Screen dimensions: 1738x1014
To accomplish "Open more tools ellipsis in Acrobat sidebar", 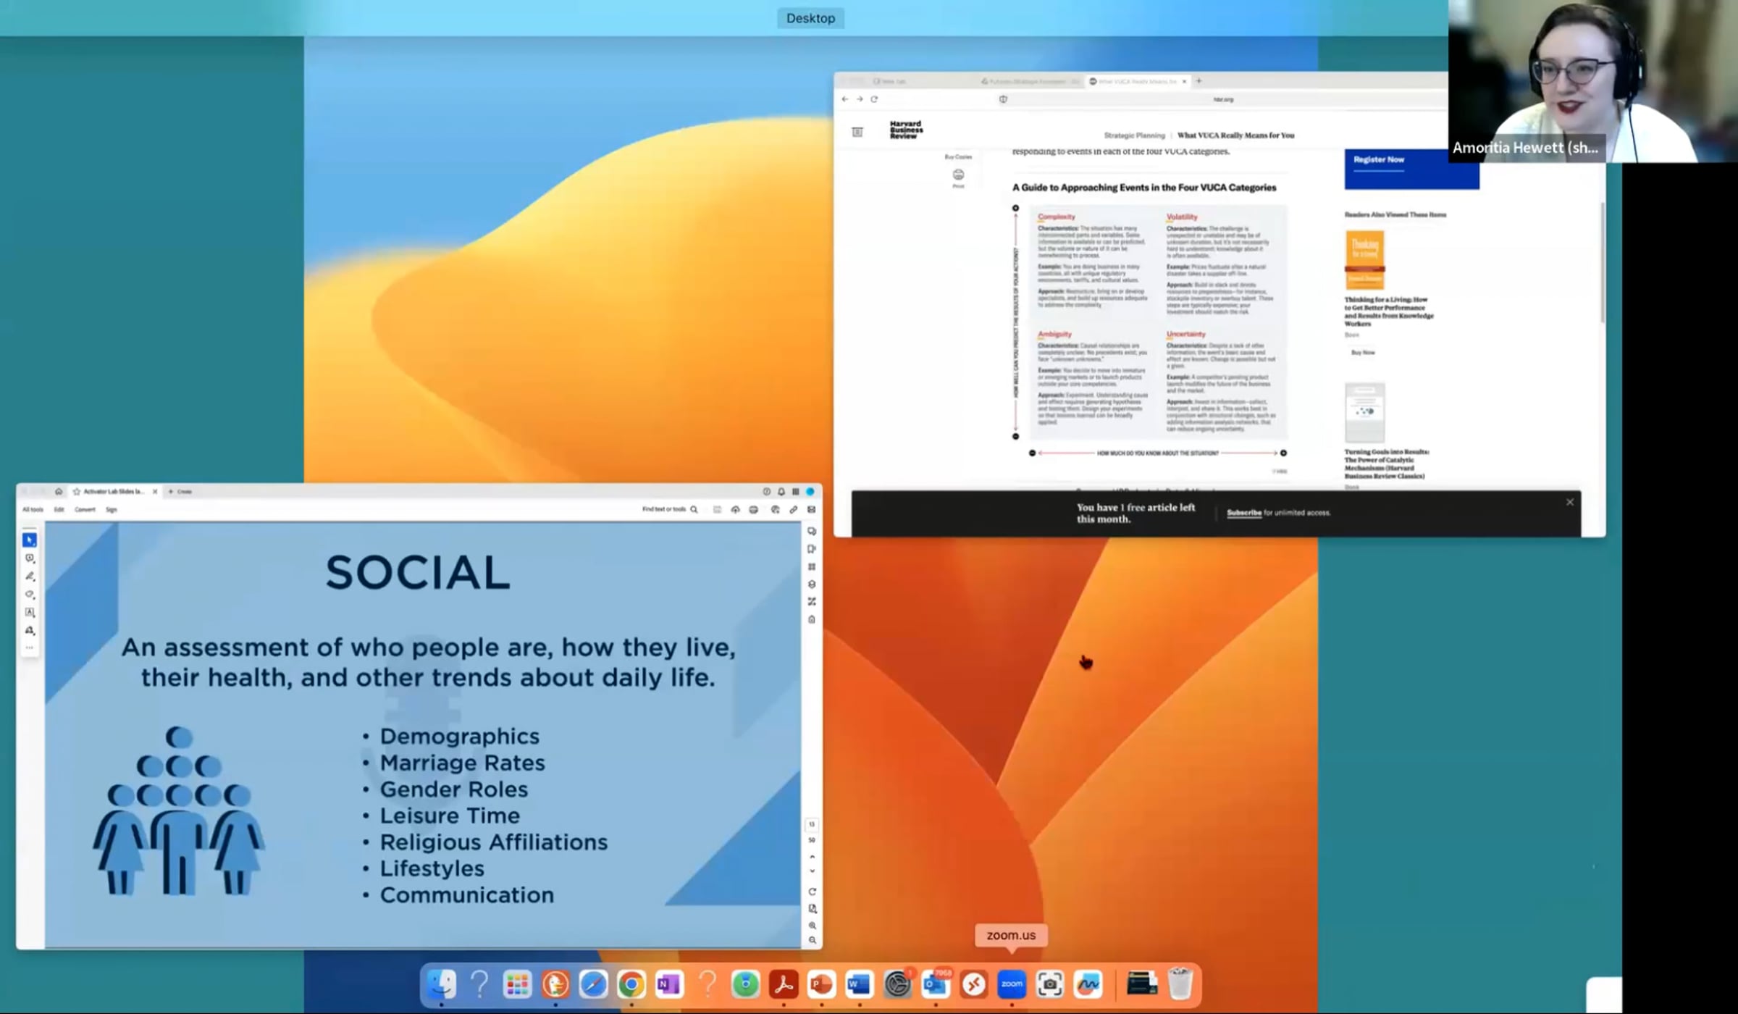I will (x=30, y=648).
